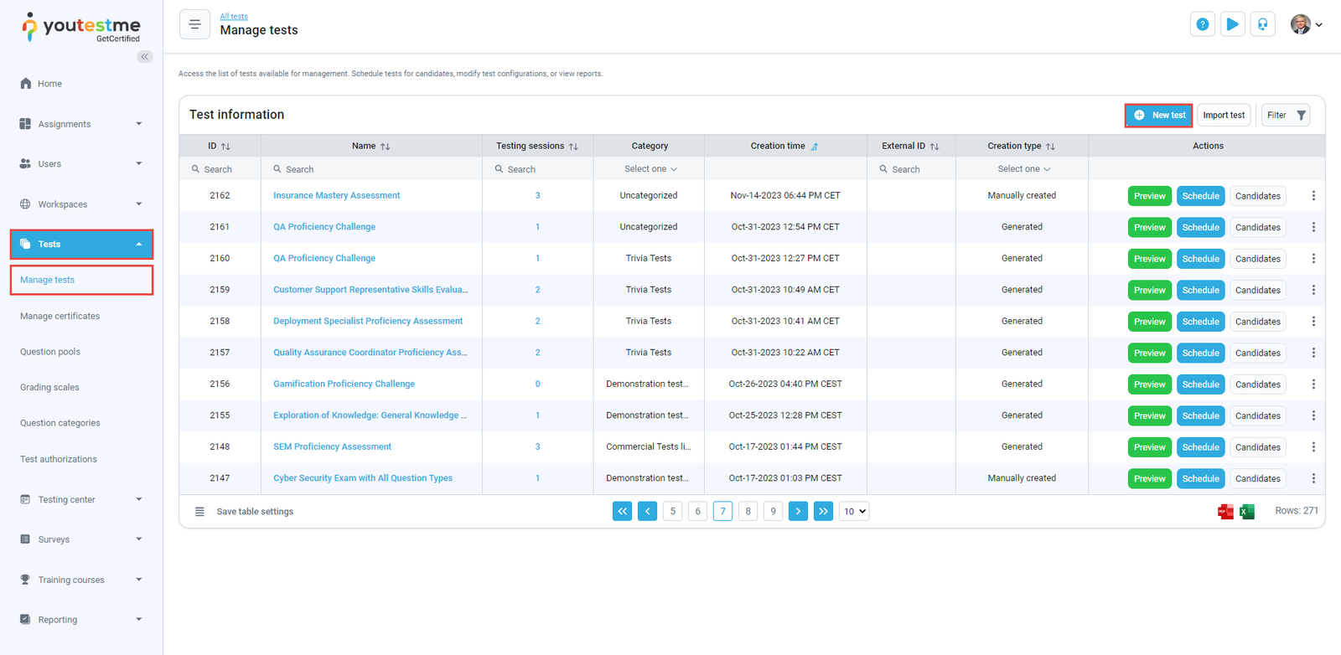1341x655 pixels.
Task: Expand the Assignments sidebar menu
Action: click(x=81, y=124)
